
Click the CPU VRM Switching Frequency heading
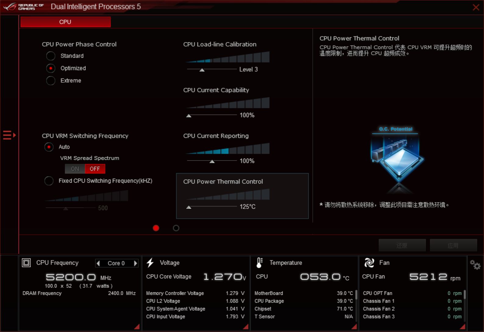click(x=85, y=136)
